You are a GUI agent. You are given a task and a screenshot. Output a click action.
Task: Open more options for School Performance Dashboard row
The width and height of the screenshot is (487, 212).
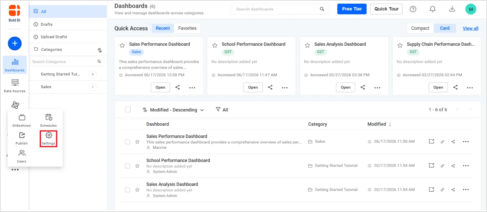point(466,166)
